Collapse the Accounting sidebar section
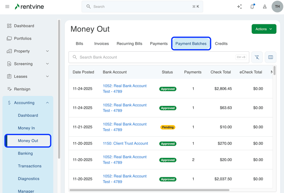This screenshot has height=193, width=284. (47, 103)
